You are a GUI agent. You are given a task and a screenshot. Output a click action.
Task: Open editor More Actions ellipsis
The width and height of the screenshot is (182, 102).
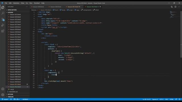[x=179, y=7]
